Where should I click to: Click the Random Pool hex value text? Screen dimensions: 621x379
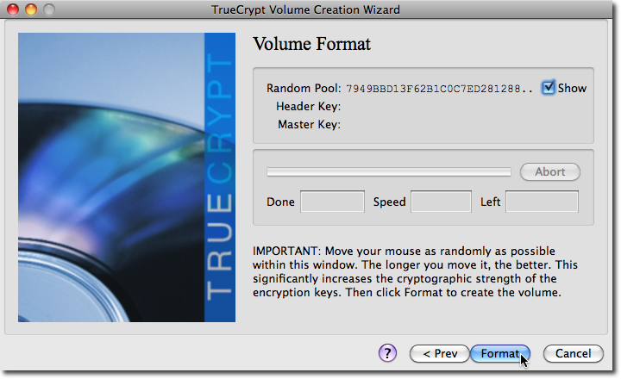point(439,88)
